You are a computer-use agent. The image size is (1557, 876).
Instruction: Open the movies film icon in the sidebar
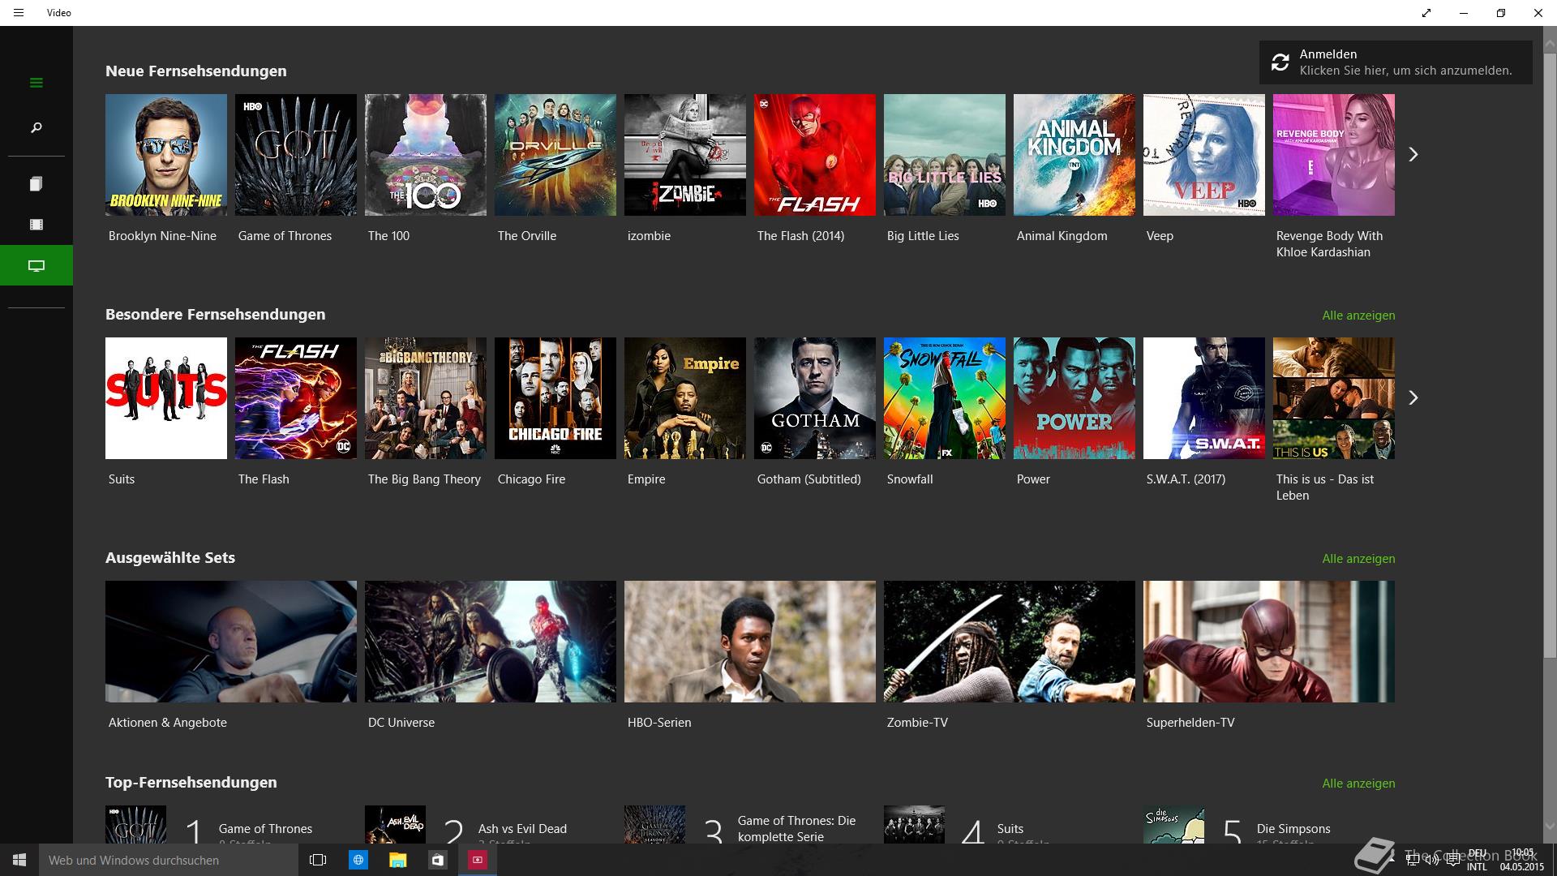pos(36,225)
